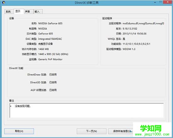Click the window title DirectX 诊断工具
Screen dimensions: 173x138
pos(87,3)
